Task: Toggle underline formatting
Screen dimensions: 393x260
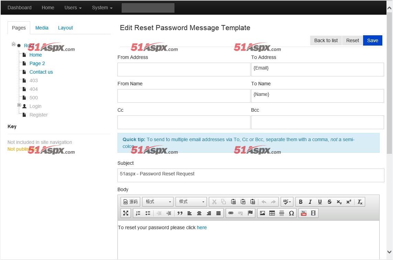Action: (x=320, y=202)
